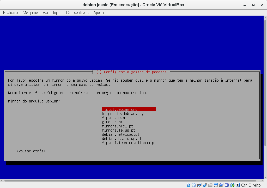Click the mouse integration status icon
The image size is (267, 188).
[232, 185]
